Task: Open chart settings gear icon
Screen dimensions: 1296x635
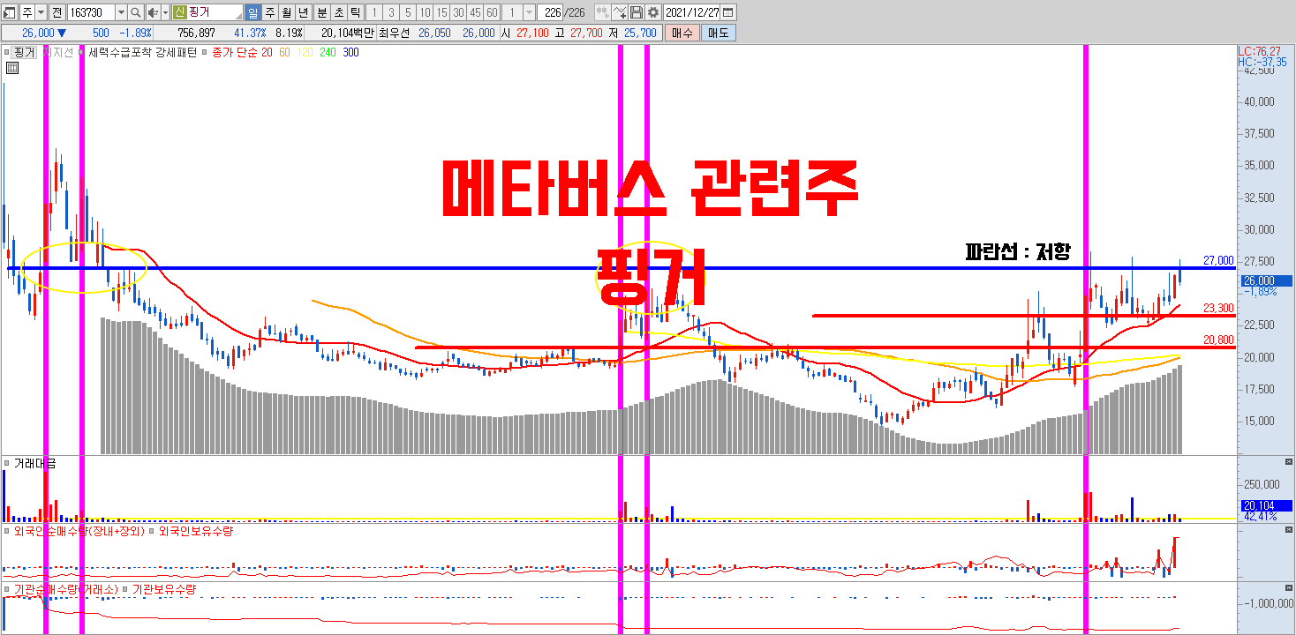Action: coord(652,12)
